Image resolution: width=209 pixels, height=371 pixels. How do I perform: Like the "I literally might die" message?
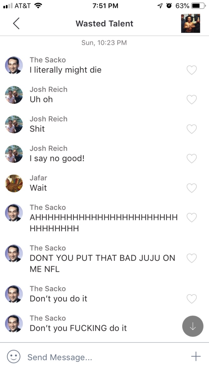point(192,70)
